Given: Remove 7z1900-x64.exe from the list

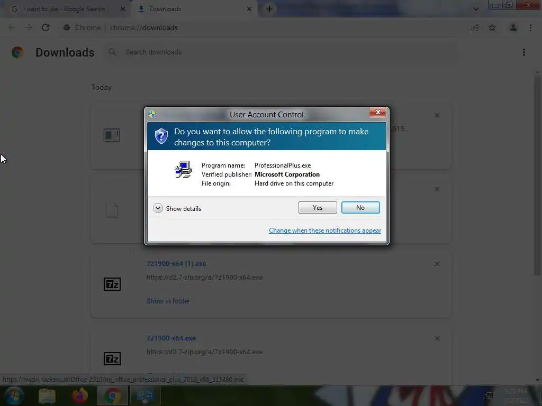Looking at the screenshot, I should 437,338.
